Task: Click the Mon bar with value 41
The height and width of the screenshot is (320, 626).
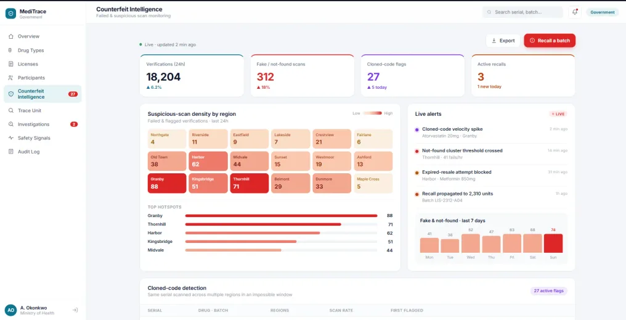Action: click(x=429, y=245)
